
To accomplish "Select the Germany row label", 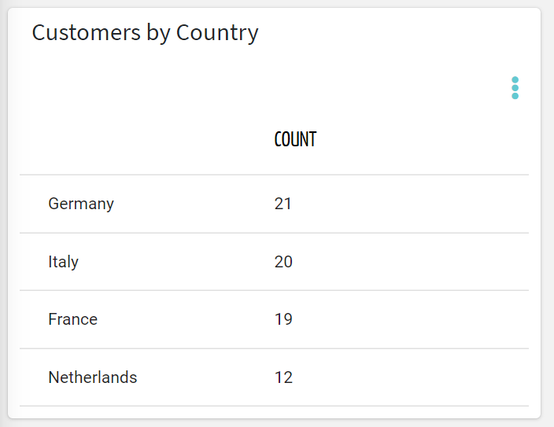I will (x=81, y=204).
